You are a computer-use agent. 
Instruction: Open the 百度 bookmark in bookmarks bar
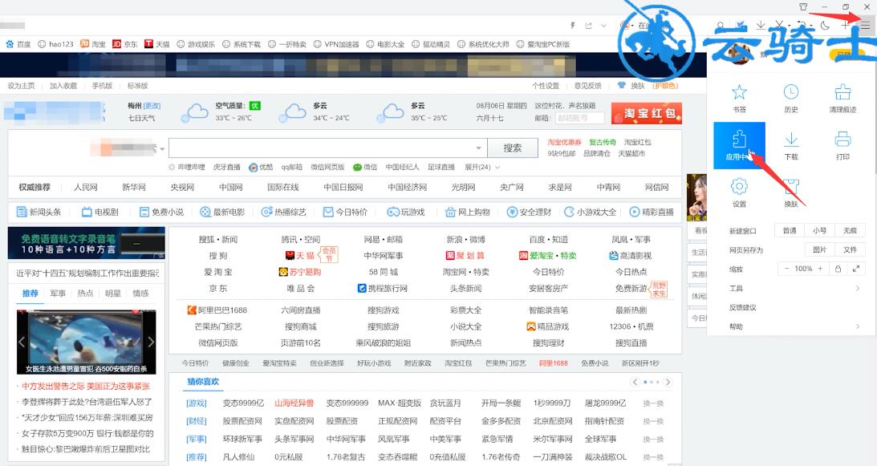[18, 44]
